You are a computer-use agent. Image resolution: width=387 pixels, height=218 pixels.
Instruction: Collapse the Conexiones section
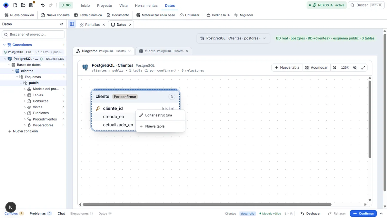(x=4, y=45)
